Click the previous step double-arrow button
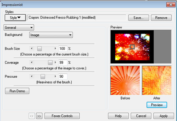This screenshot has height=121, width=177. pyautogui.click(x=32, y=116)
